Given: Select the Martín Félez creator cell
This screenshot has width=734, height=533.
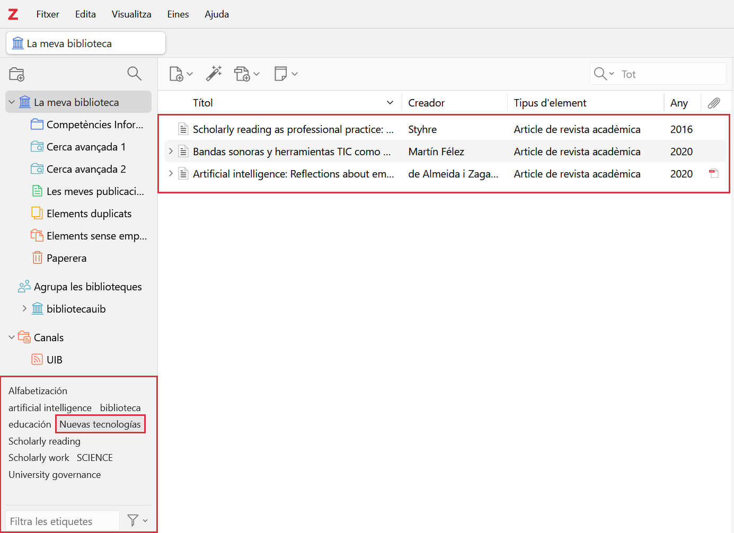Looking at the screenshot, I should point(436,152).
